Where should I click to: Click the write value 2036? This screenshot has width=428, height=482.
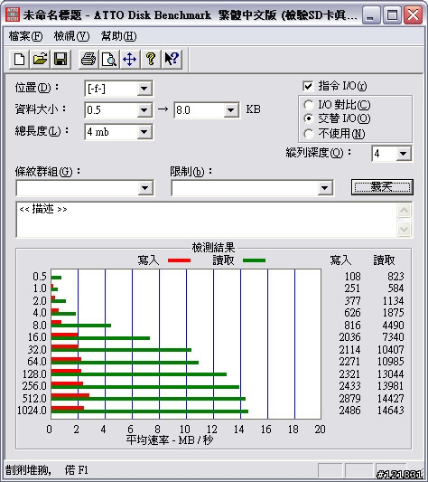click(x=349, y=337)
